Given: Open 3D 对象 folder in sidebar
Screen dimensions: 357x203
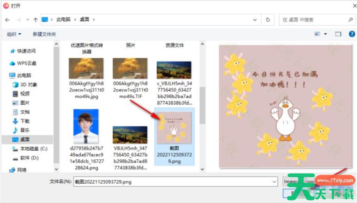Looking at the screenshot, I should pyautogui.click(x=29, y=85).
